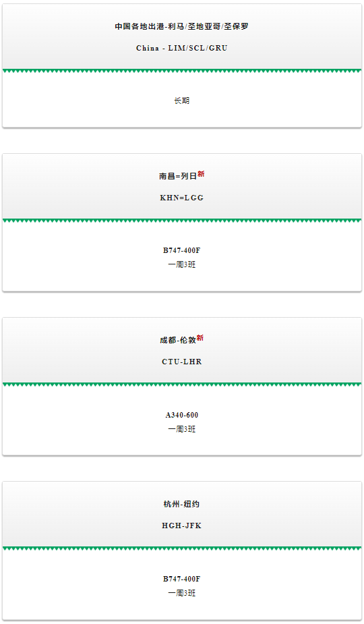This screenshot has width=364, height=624.
Task: Click the 长期 validity text
Action: tap(182, 101)
